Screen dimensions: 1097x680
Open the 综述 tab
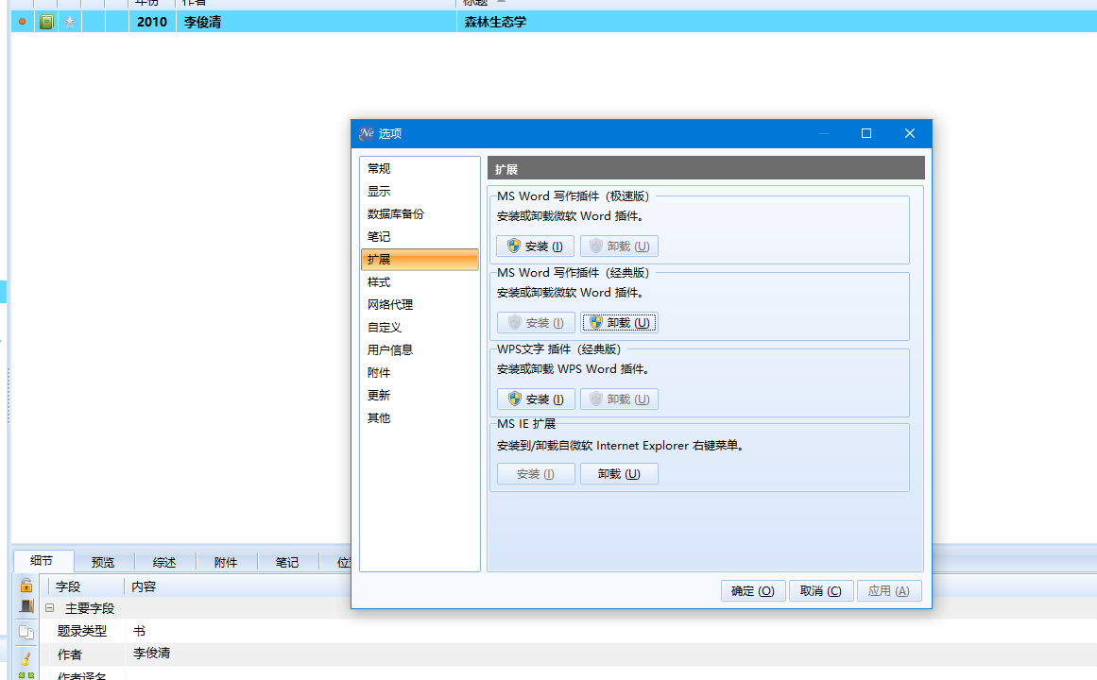coord(164,563)
